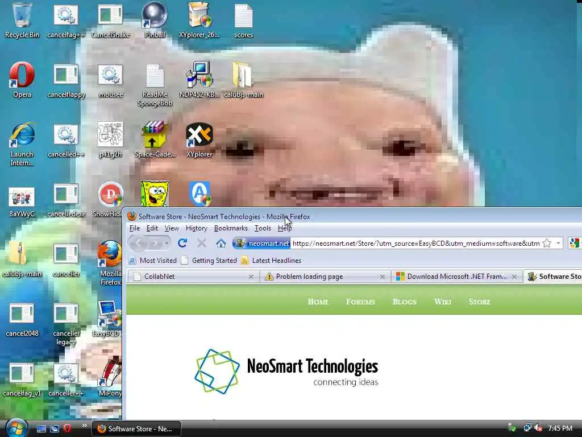Viewport: 582px width, 437px height.
Task: Open the CancelSnake desktop icon
Action: (x=110, y=15)
